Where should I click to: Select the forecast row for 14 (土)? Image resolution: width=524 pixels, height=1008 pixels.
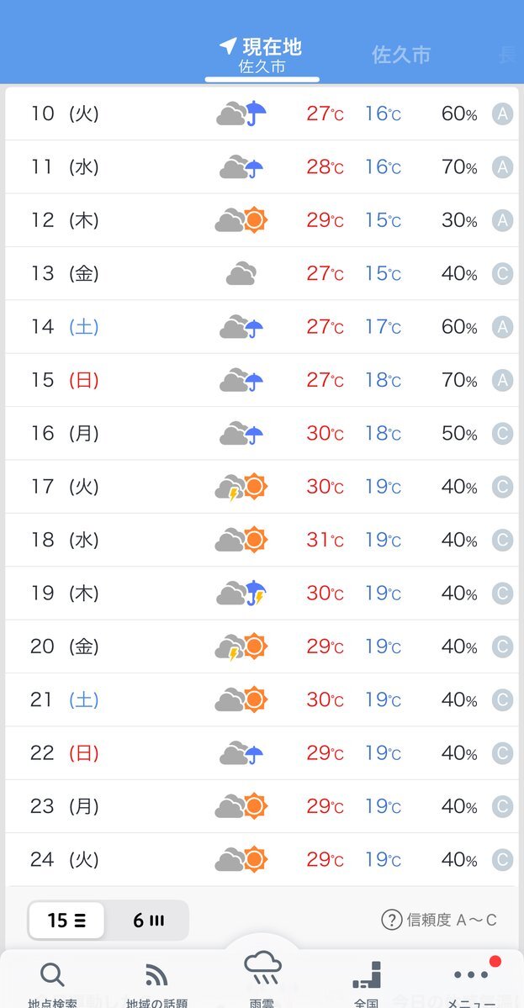click(262, 327)
